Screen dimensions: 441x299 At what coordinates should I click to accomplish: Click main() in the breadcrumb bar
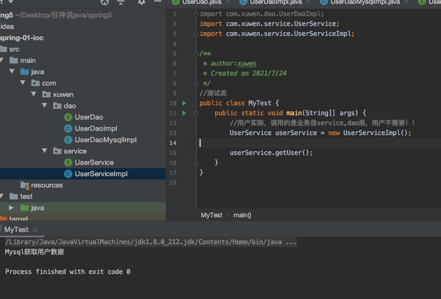[x=242, y=215]
